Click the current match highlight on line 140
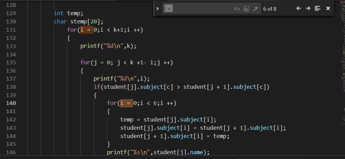 [126, 103]
